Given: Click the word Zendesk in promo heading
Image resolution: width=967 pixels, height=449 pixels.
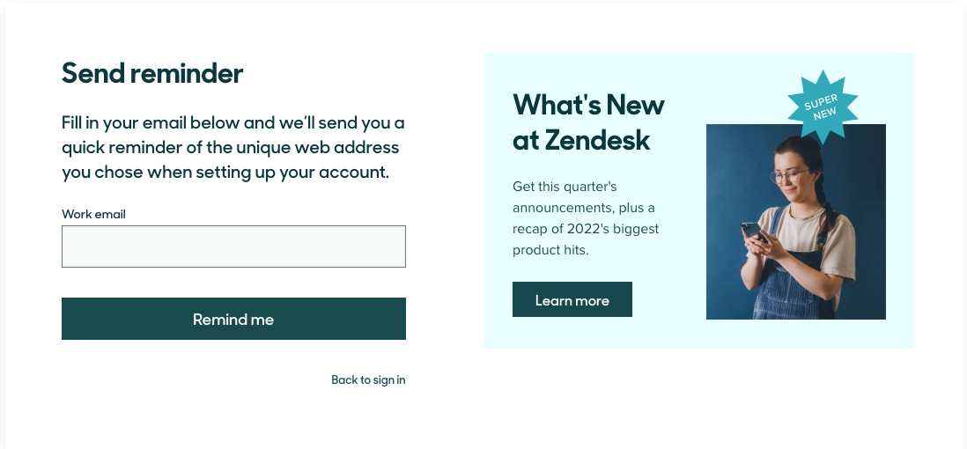Looking at the screenshot, I should pyautogui.click(x=597, y=140).
